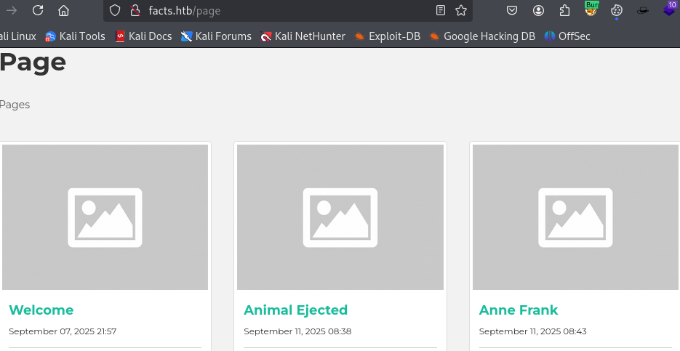680x351 pixels.
Task: Click the Pages breadcrumb text
Action: point(15,105)
